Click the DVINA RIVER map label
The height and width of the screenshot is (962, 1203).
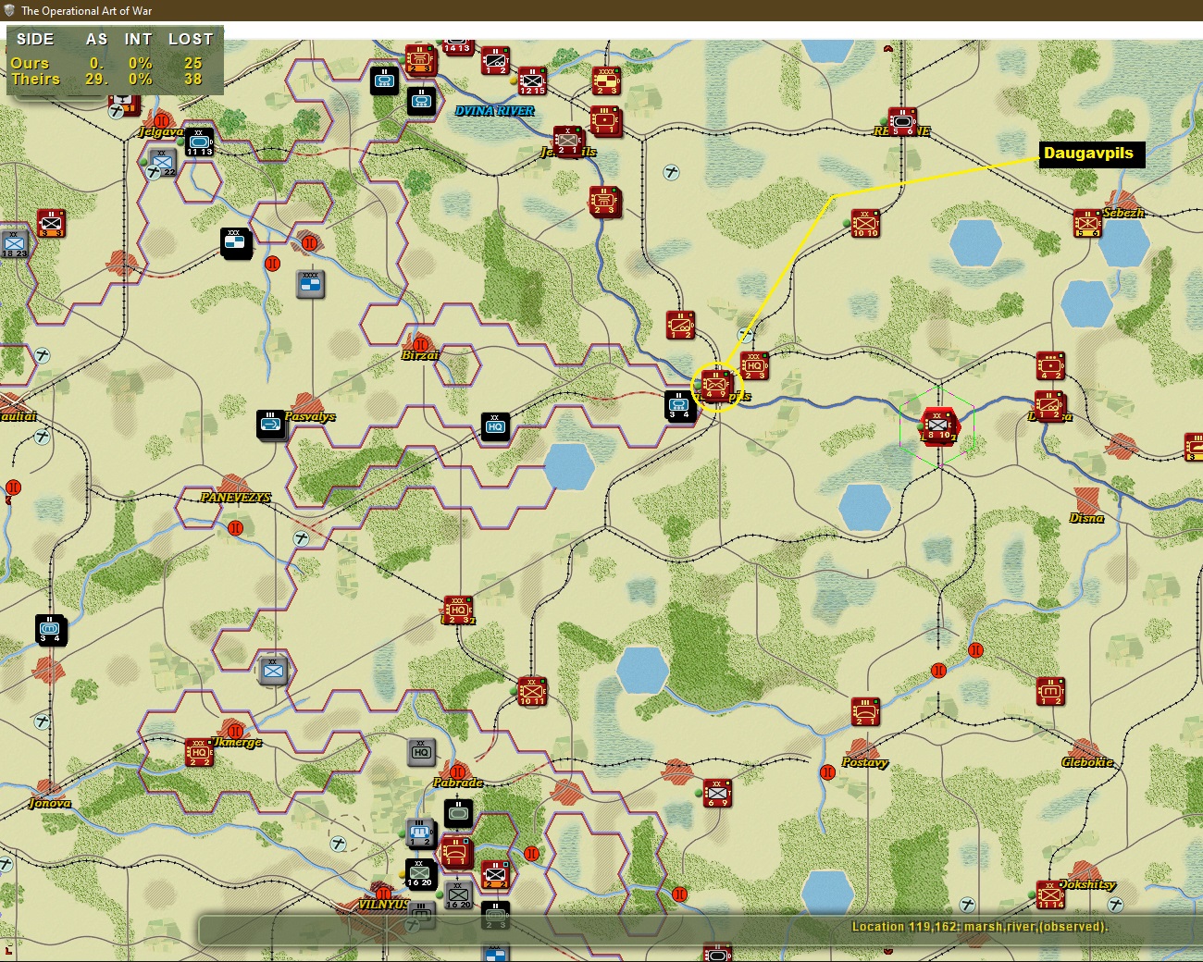pos(494,111)
